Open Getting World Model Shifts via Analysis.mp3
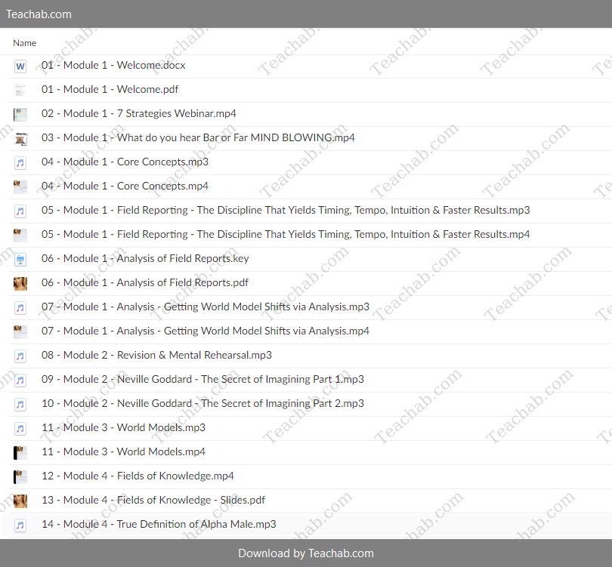Image resolution: width=612 pixels, height=567 pixels. coord(206,307)
